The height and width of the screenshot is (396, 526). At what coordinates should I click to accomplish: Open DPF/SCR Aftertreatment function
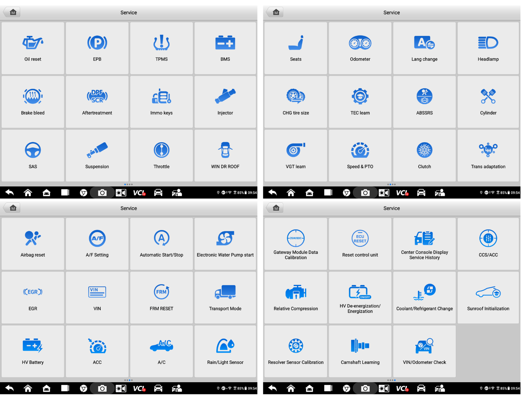tap(97, 102)
